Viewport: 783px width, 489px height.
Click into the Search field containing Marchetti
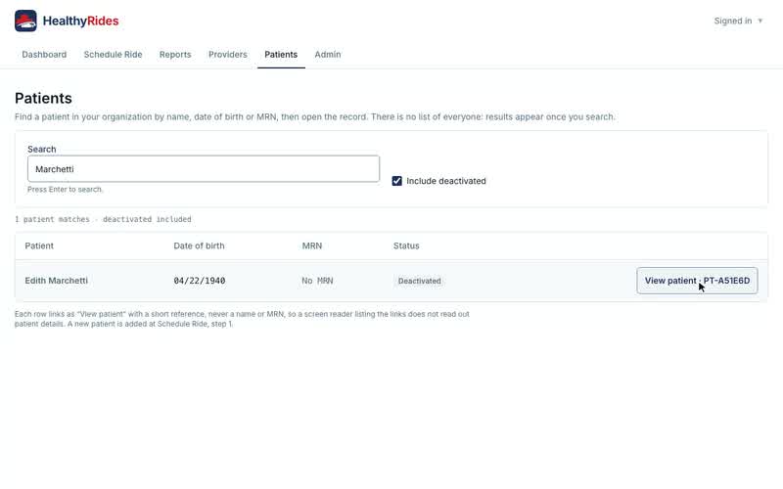point(204,168)
